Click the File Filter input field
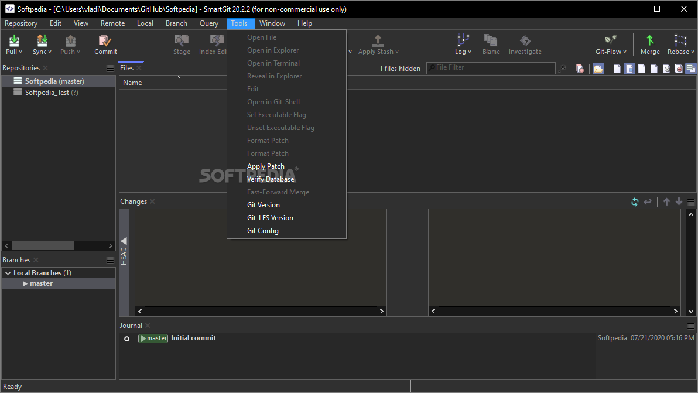The height and width of the screenshot is (393, 698). coord(491,68)
